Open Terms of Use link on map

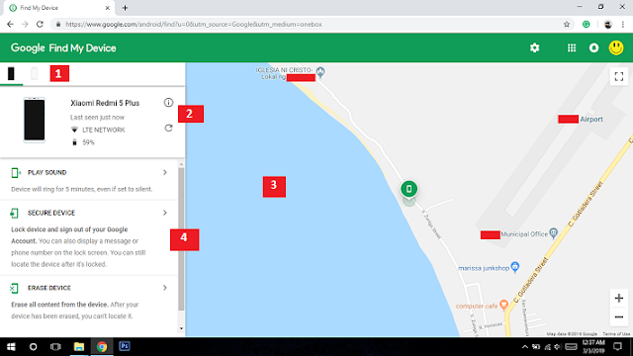pos(616,334)
